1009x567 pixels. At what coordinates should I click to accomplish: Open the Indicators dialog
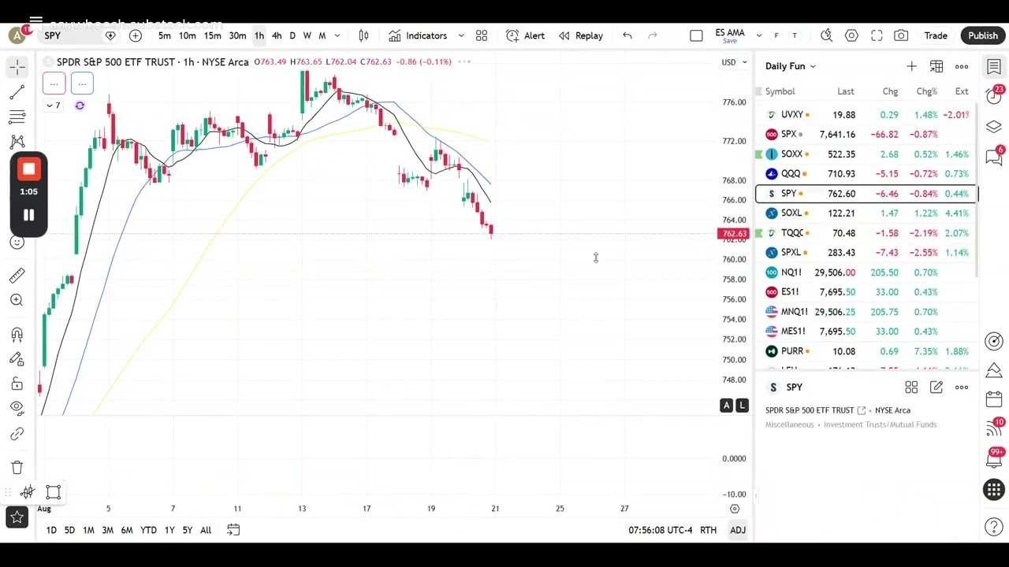tap(418, 35)
